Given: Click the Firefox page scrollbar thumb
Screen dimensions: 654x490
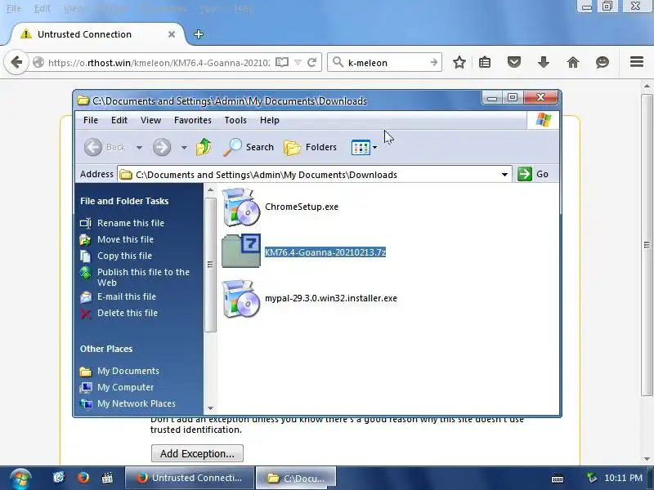Looking at the screenshot, I should coord(647,245).
